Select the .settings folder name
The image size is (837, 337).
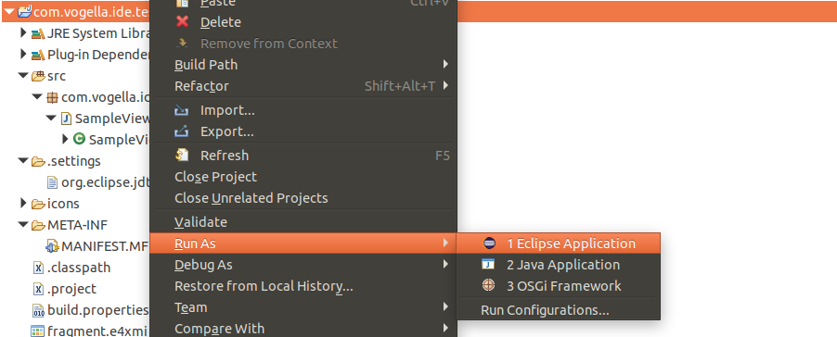tap(73, 161)
